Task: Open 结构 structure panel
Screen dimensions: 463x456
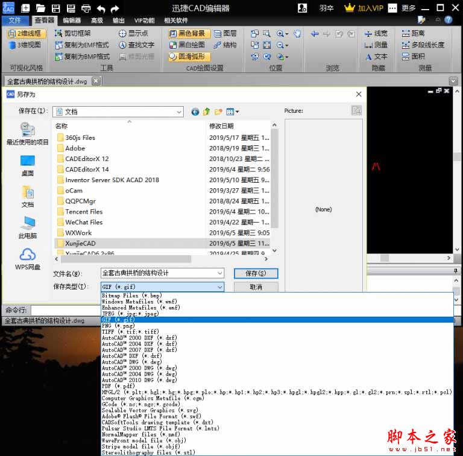Action: tap(225, 45)
